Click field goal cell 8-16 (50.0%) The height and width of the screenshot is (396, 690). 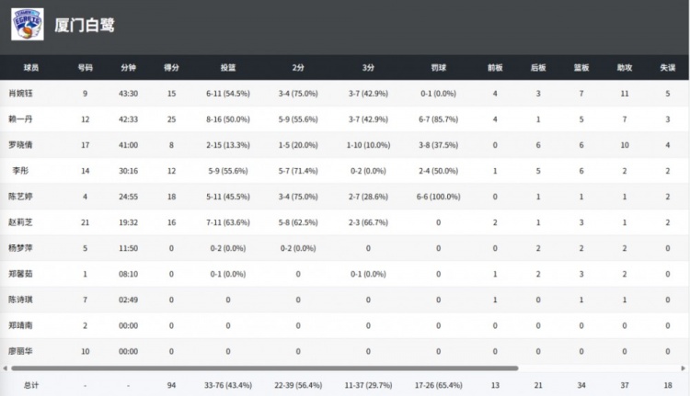click(x=228, y=119)
